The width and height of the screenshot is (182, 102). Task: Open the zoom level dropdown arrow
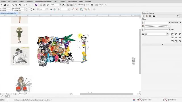(x=60, y=5)
